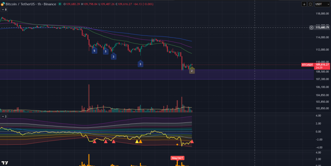Click the red 'Đáng Chú Ý' label
The height and width of the screenshot is (166, 331).
pos(177,158)
